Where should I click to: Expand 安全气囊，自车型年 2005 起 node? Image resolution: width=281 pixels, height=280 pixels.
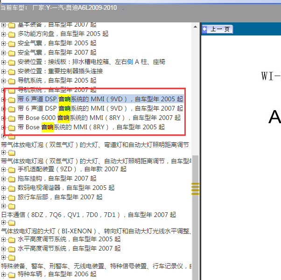pyautogui.click(x=3, y=43)
